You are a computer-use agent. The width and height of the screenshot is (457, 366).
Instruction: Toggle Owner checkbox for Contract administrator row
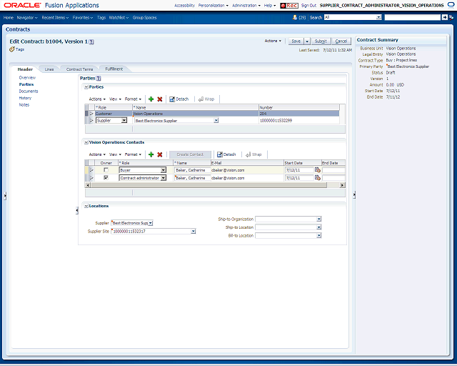tap(106, 178)
